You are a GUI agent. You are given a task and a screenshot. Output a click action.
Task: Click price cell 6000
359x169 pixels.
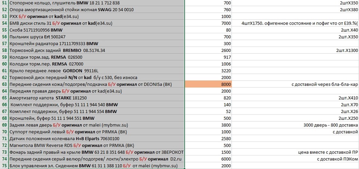tap(208, 159)
